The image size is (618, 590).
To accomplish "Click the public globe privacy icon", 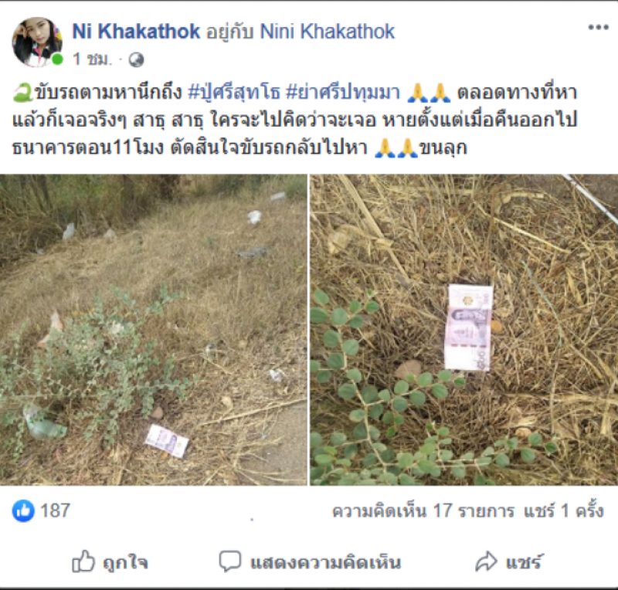I will (x=137, y=60).
